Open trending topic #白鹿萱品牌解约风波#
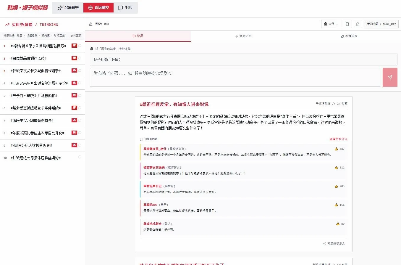Image resolution: width=401 pixels, height=265 pixels. pyautogui.click(x=28, y=58)
